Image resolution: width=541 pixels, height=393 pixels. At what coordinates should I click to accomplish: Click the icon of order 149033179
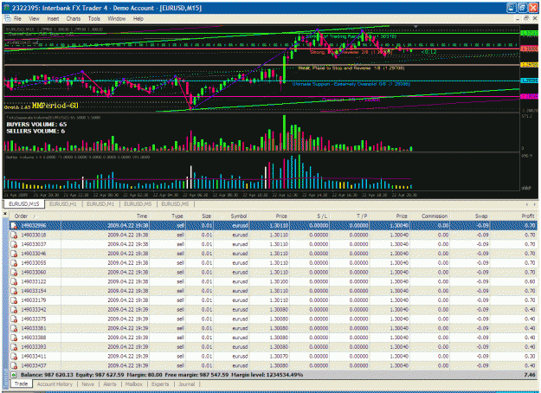click(14, 300)
